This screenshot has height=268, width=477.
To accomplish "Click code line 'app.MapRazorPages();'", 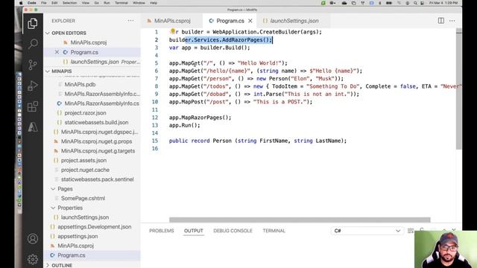I will pos(200,118).
